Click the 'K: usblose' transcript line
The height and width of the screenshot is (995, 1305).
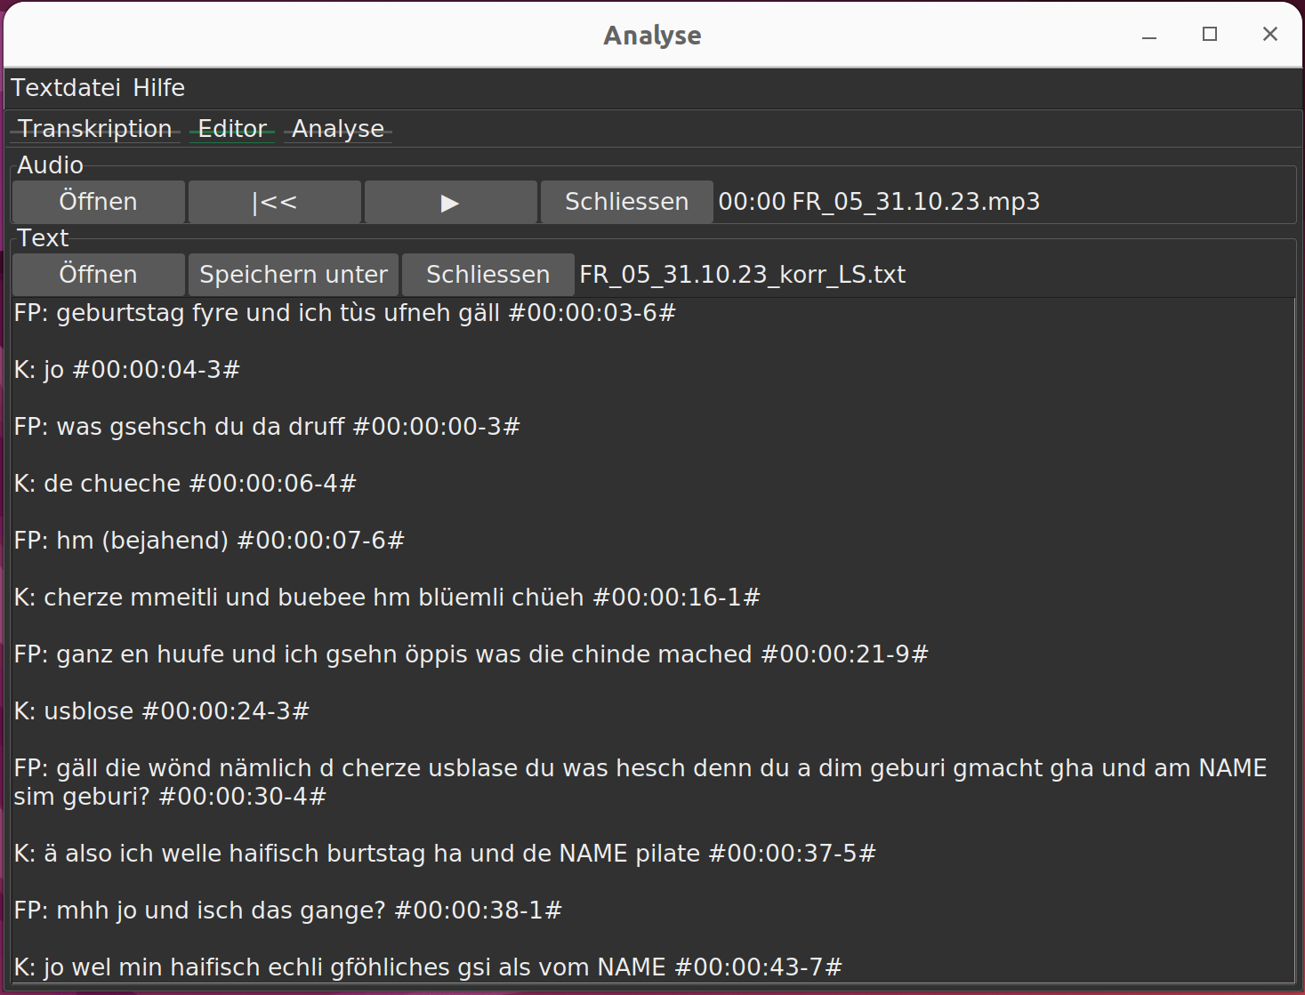coord(161,711)
